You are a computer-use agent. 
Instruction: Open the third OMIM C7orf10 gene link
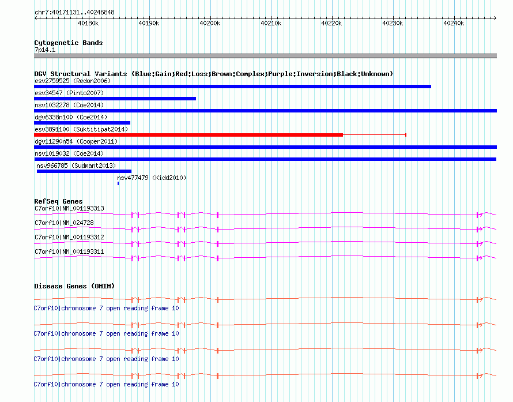(106, 359)
